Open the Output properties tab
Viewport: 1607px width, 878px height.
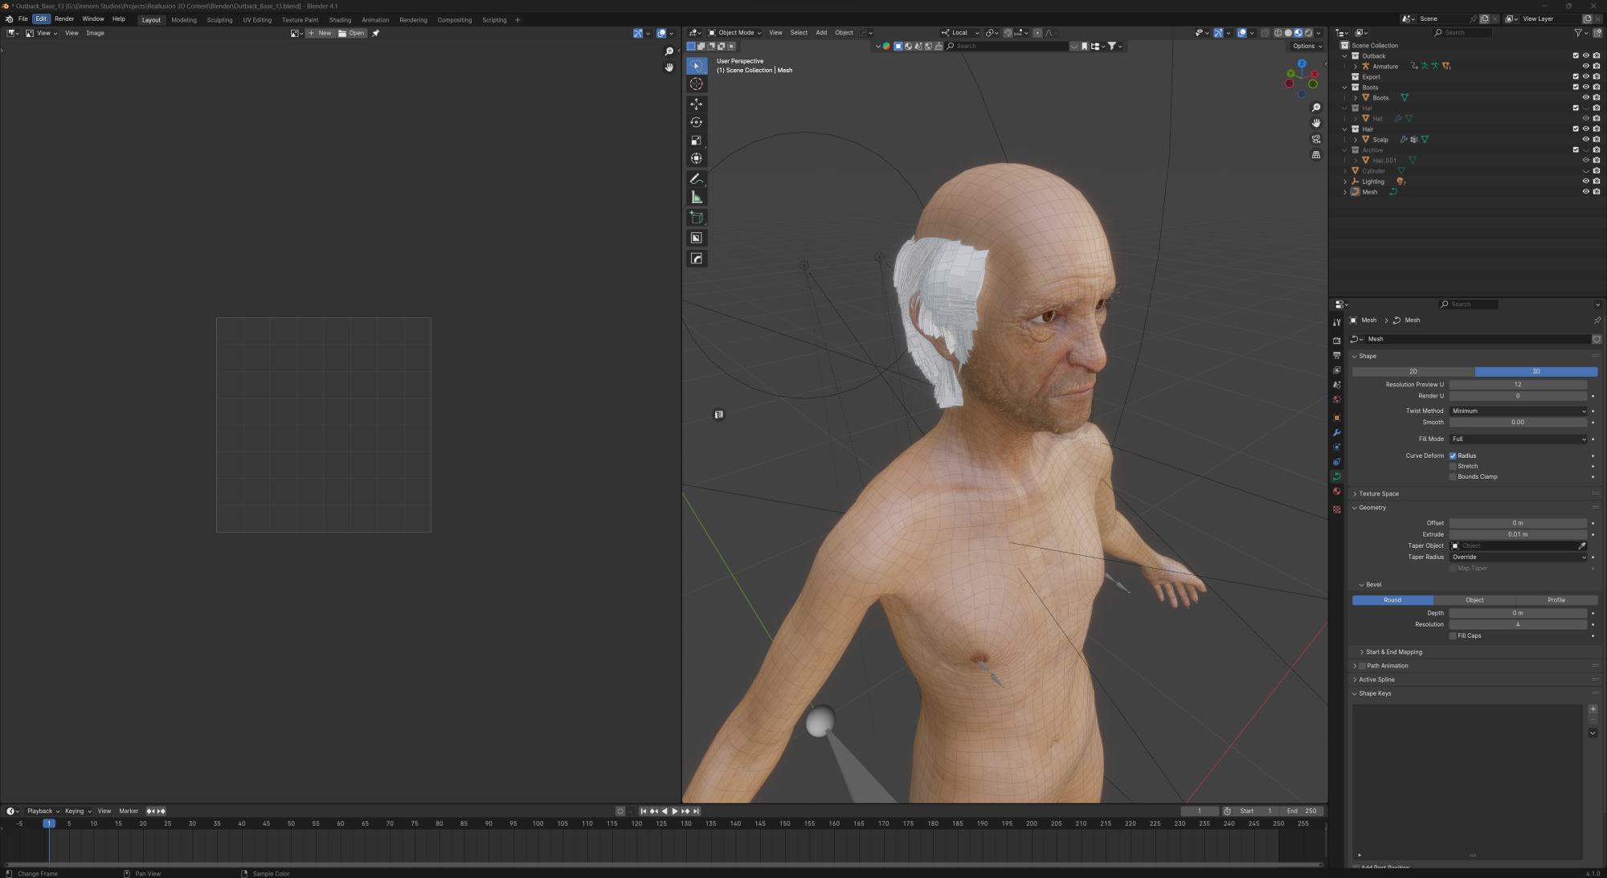pos(1337,355)
